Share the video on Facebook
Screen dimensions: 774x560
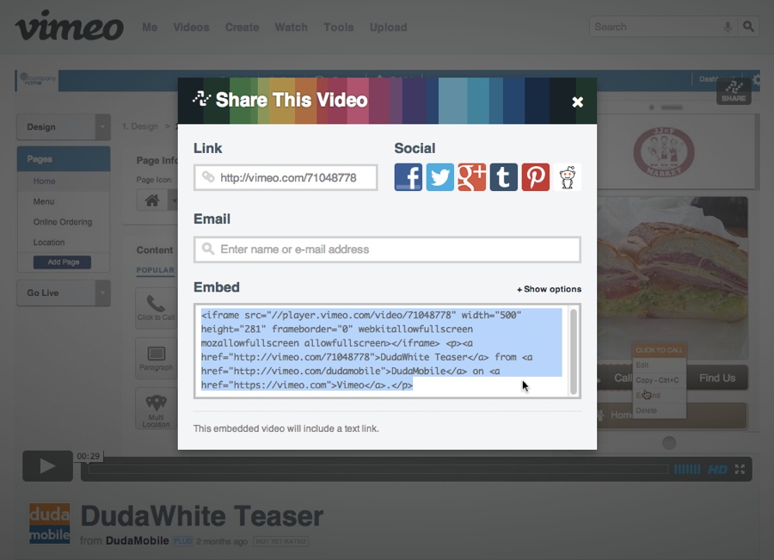coord(408,177)
